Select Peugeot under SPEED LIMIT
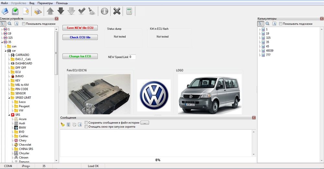 pyautogui.click(x=24, y=106)
